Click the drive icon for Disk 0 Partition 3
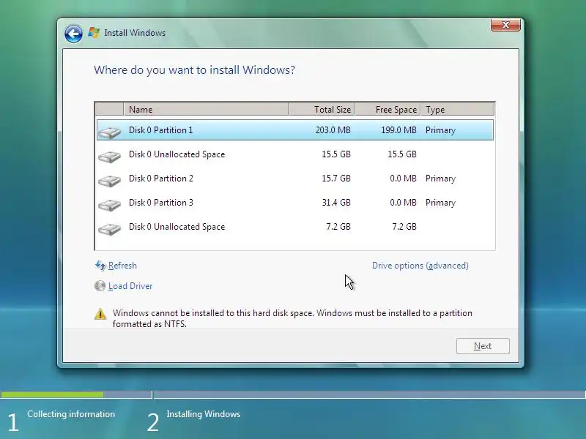This screenshot has width=586, height=439. pos(109,205)
